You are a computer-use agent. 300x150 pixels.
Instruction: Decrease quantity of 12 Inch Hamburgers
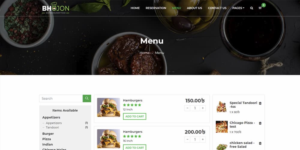pyautogui.click(x=187, y=108)
